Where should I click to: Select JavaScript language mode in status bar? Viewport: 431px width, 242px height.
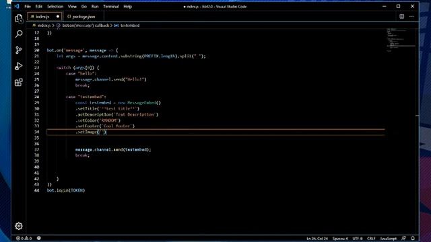click(x=389, y=238)
